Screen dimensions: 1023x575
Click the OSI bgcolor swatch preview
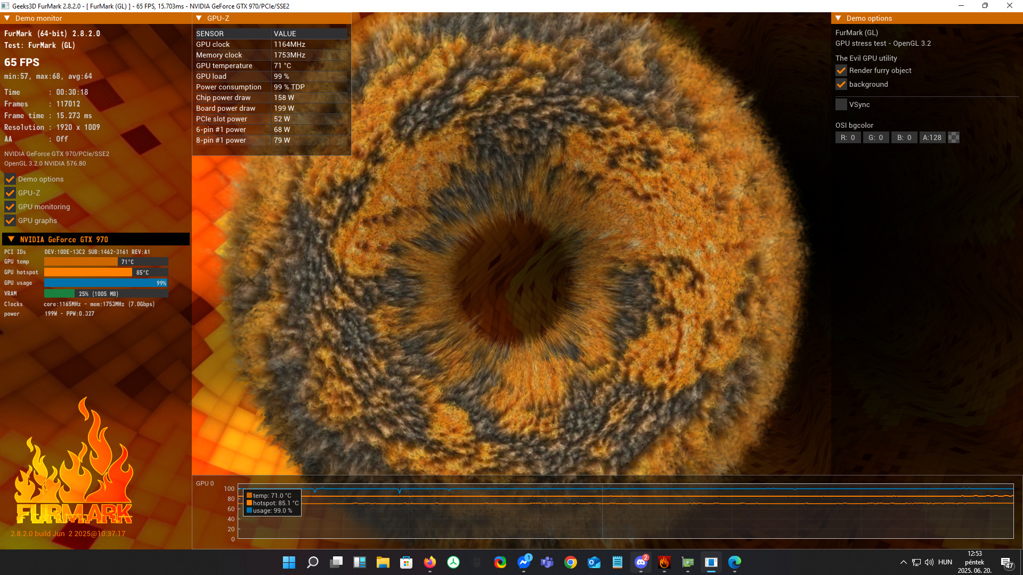pyautogui.click(x=954, y=137)
